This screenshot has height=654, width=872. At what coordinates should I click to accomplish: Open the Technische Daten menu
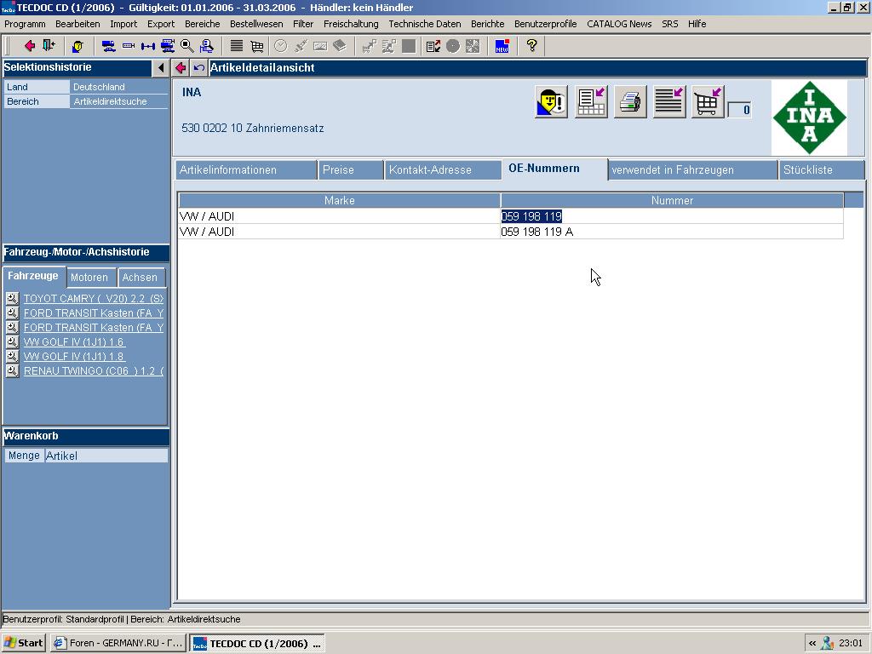[424, 24]
